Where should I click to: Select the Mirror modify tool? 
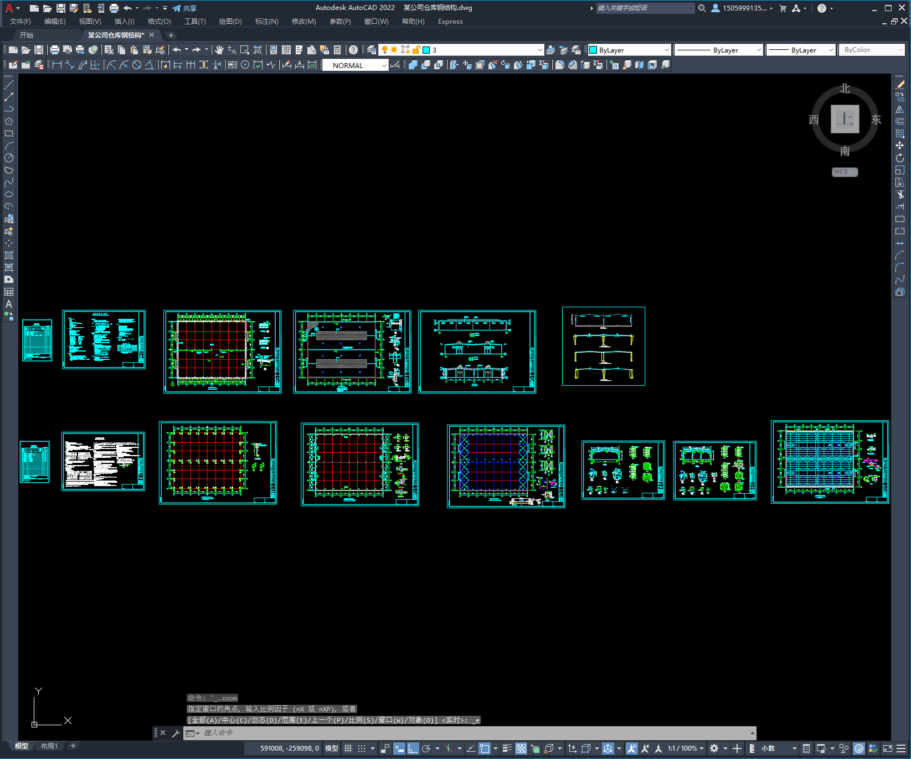pyautogui.click(x=900, y=109)
